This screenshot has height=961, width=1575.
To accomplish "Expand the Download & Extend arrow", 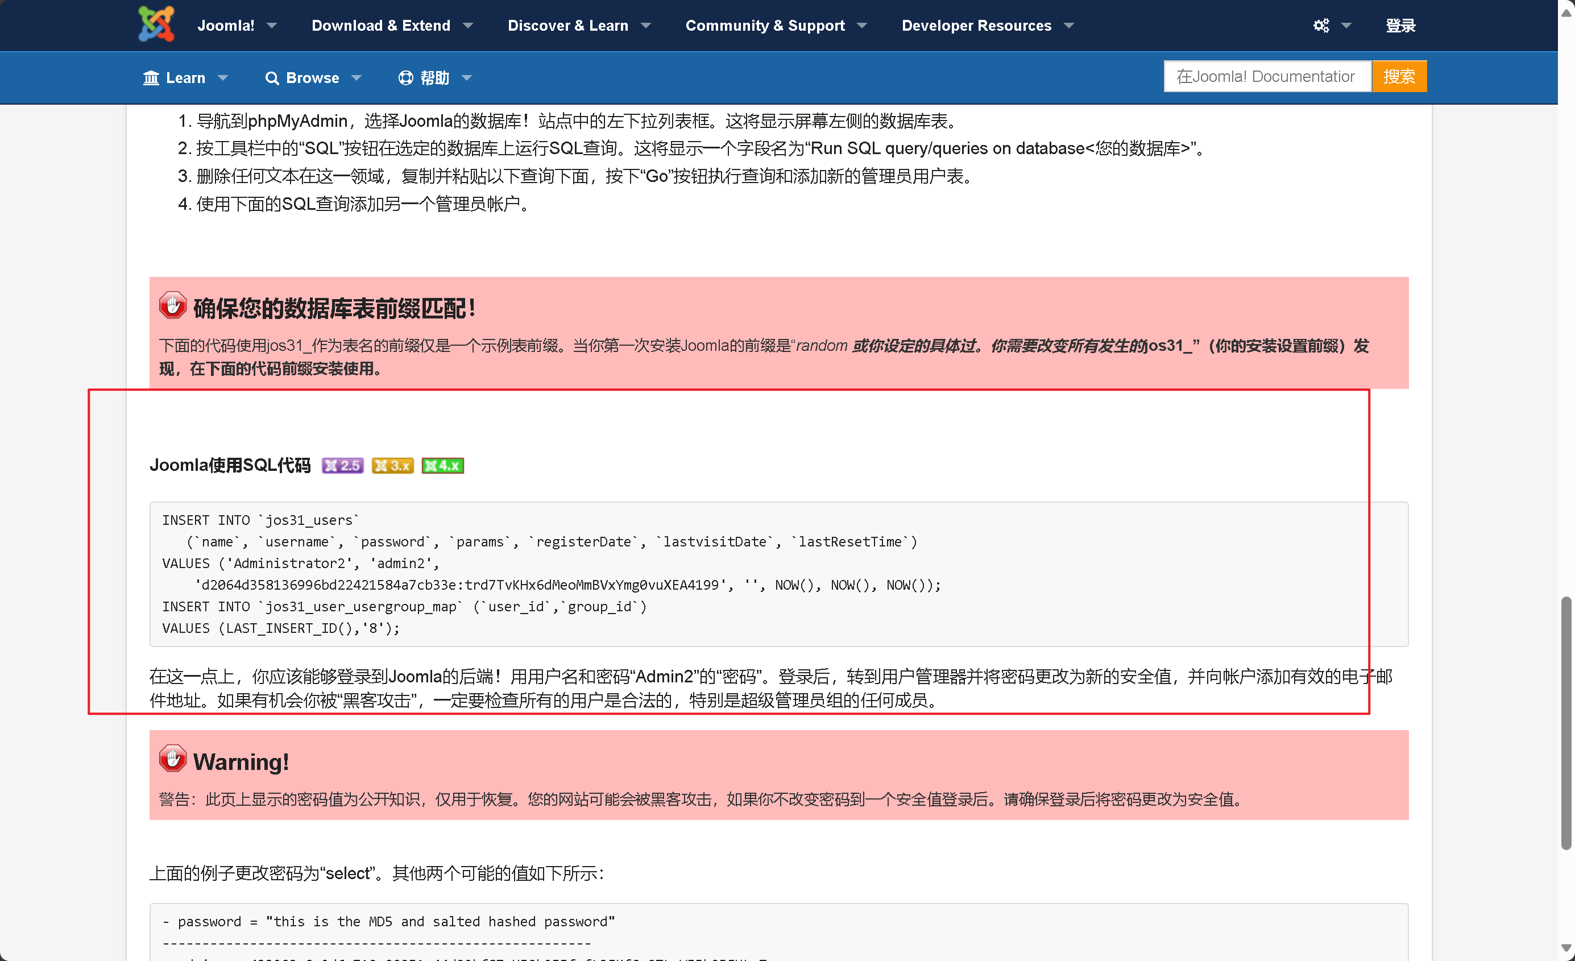I will [x=468, y=26].
